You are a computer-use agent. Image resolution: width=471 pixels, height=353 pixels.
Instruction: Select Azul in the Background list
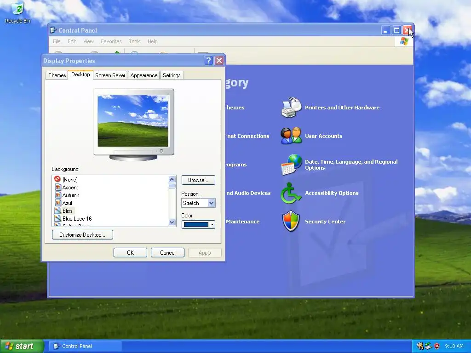pos(67,203)
